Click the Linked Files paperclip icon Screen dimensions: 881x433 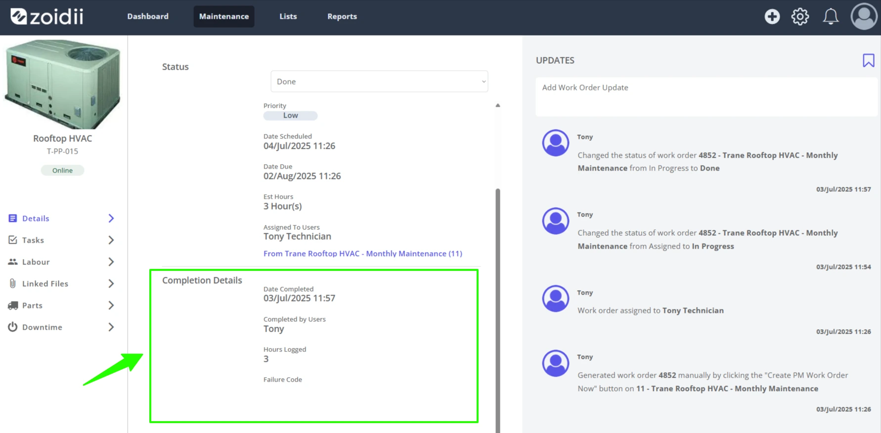[x=13, y=283]
